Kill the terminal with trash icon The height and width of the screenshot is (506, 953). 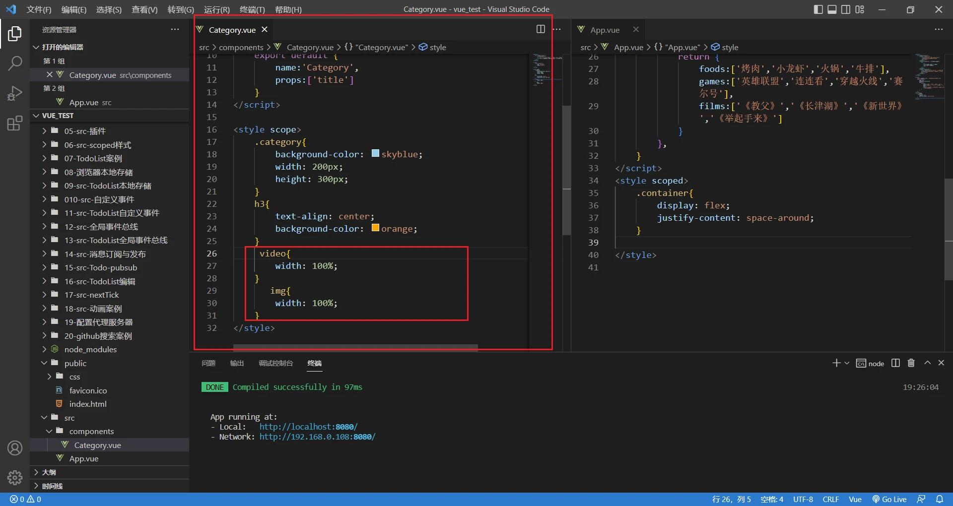[911, 363]
